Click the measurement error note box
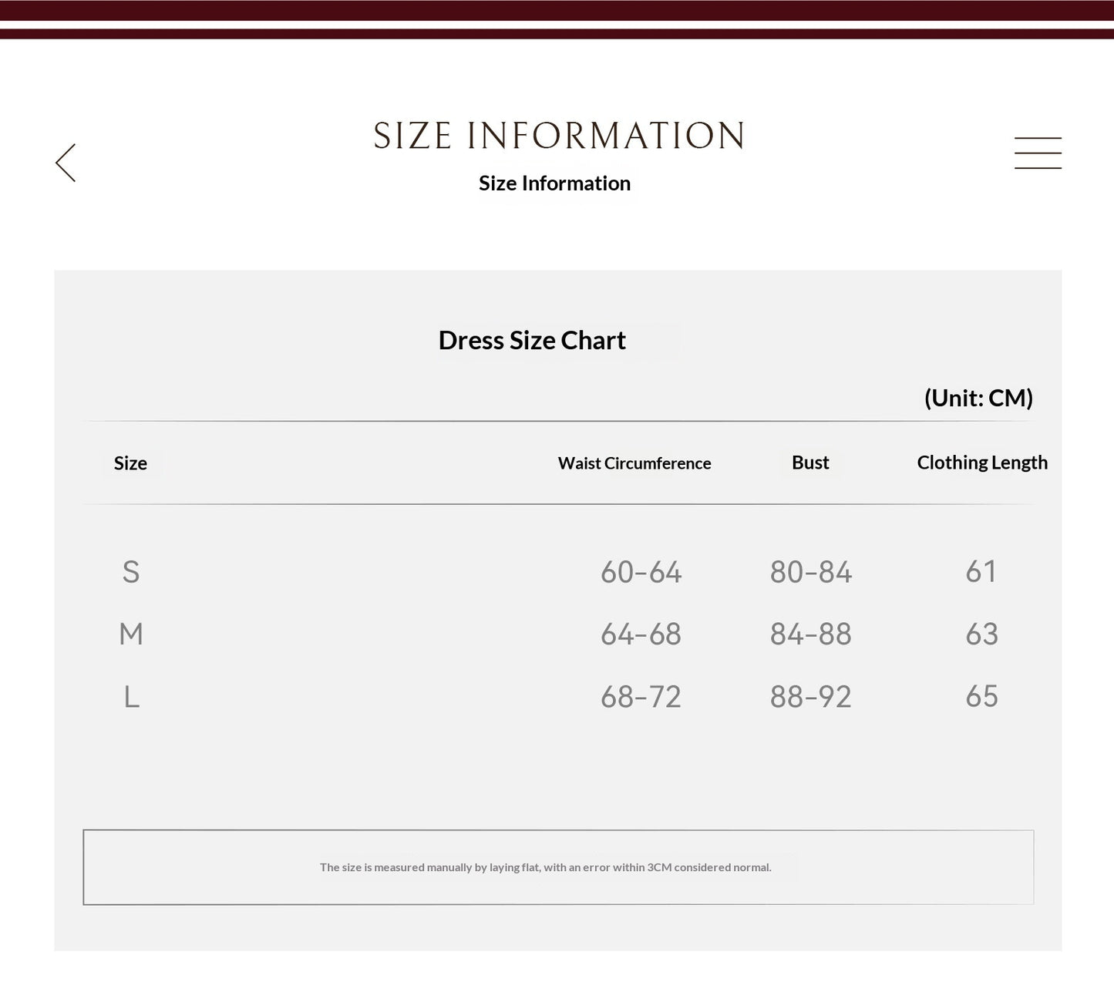The image size is (1114, 996). tap(558, 867)
